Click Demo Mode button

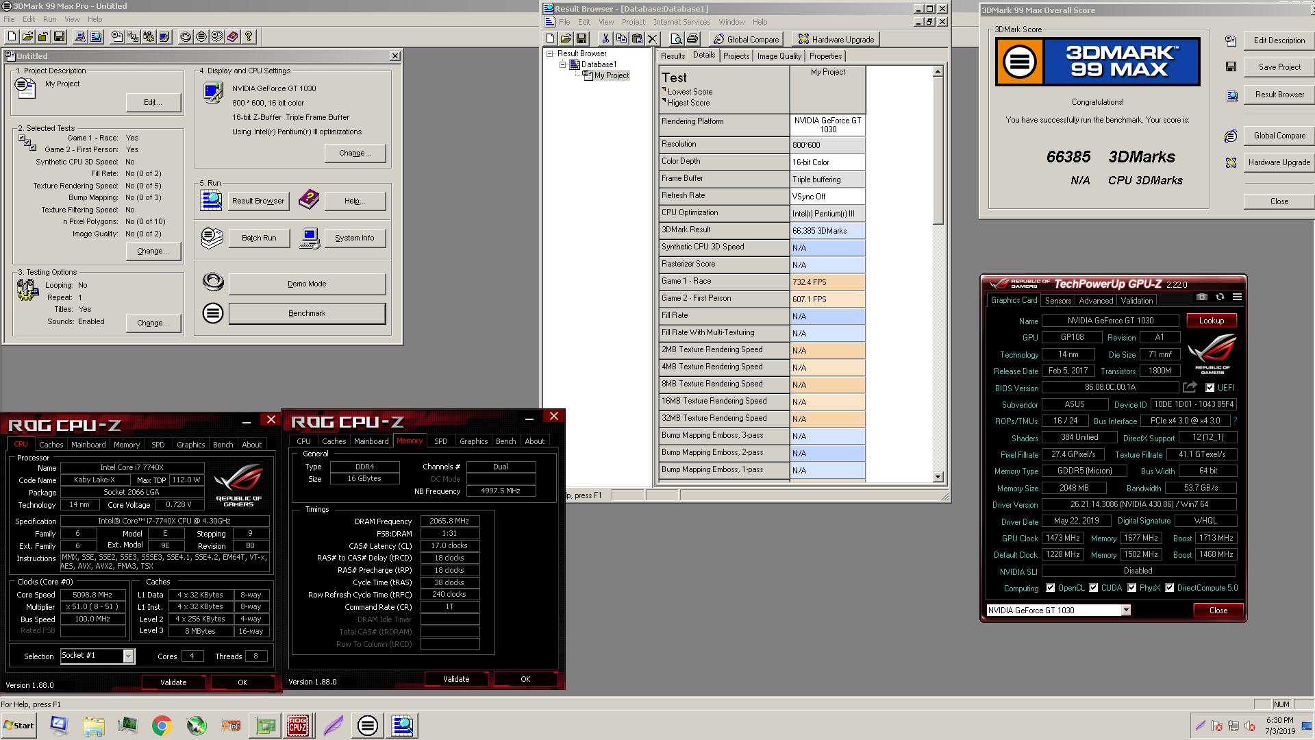[307, 284]
